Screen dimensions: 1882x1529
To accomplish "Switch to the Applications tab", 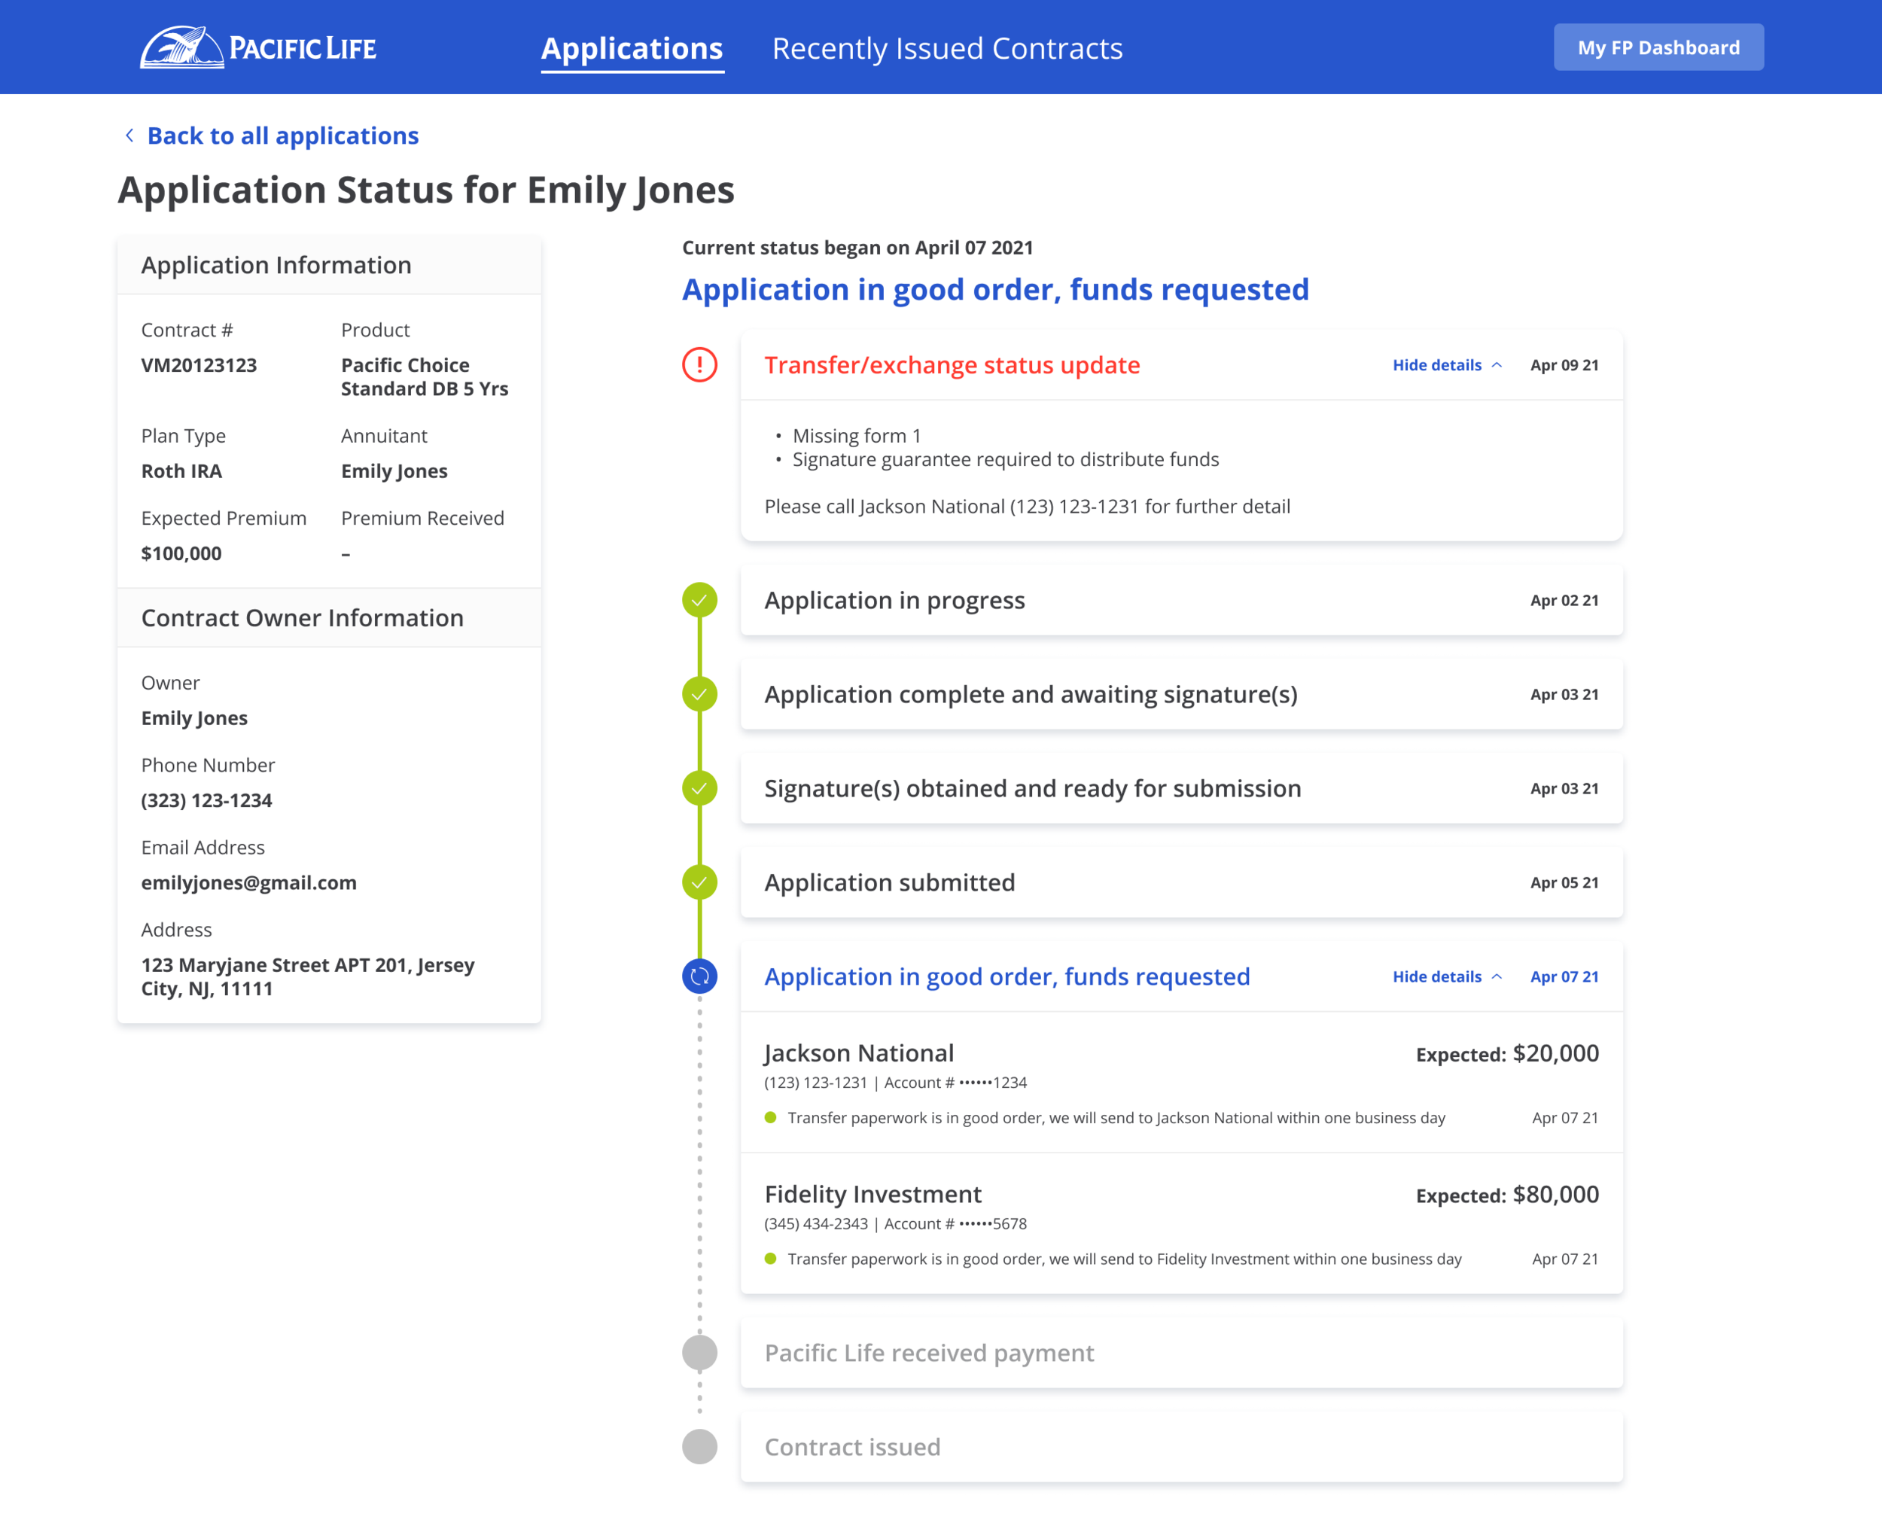I will 632,48.
